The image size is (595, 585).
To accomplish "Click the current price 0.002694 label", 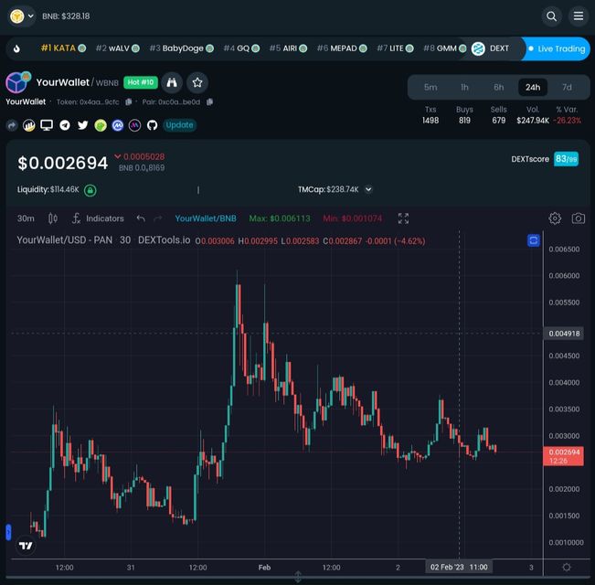I will coord(564,456).
